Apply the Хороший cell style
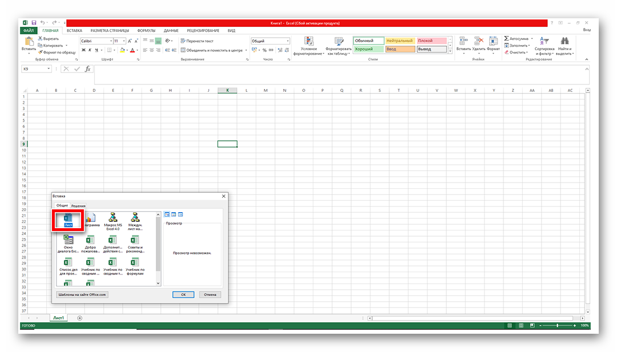Screen dimensions: 617x352 368,49
